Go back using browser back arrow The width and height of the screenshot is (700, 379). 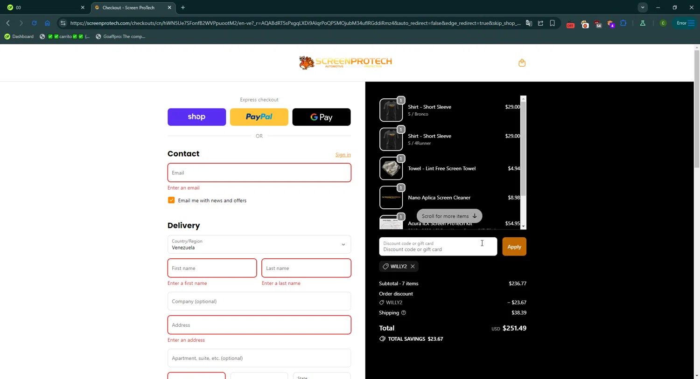click(8, 23)
